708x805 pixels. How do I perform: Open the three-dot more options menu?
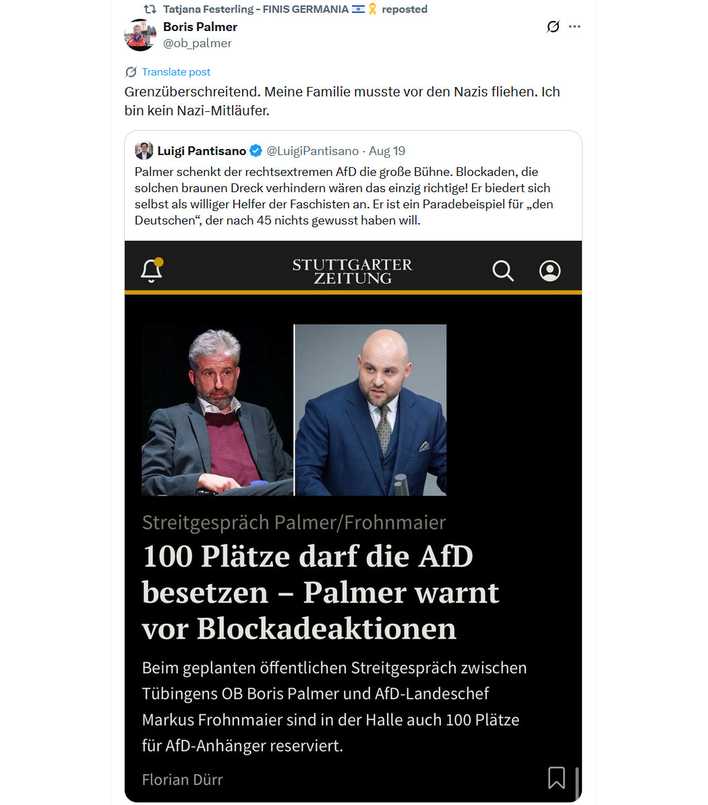point(574,26)
